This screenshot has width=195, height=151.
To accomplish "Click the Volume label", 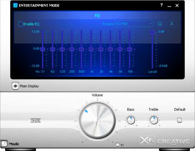I will pyautogui.click(x=97, y=95).
